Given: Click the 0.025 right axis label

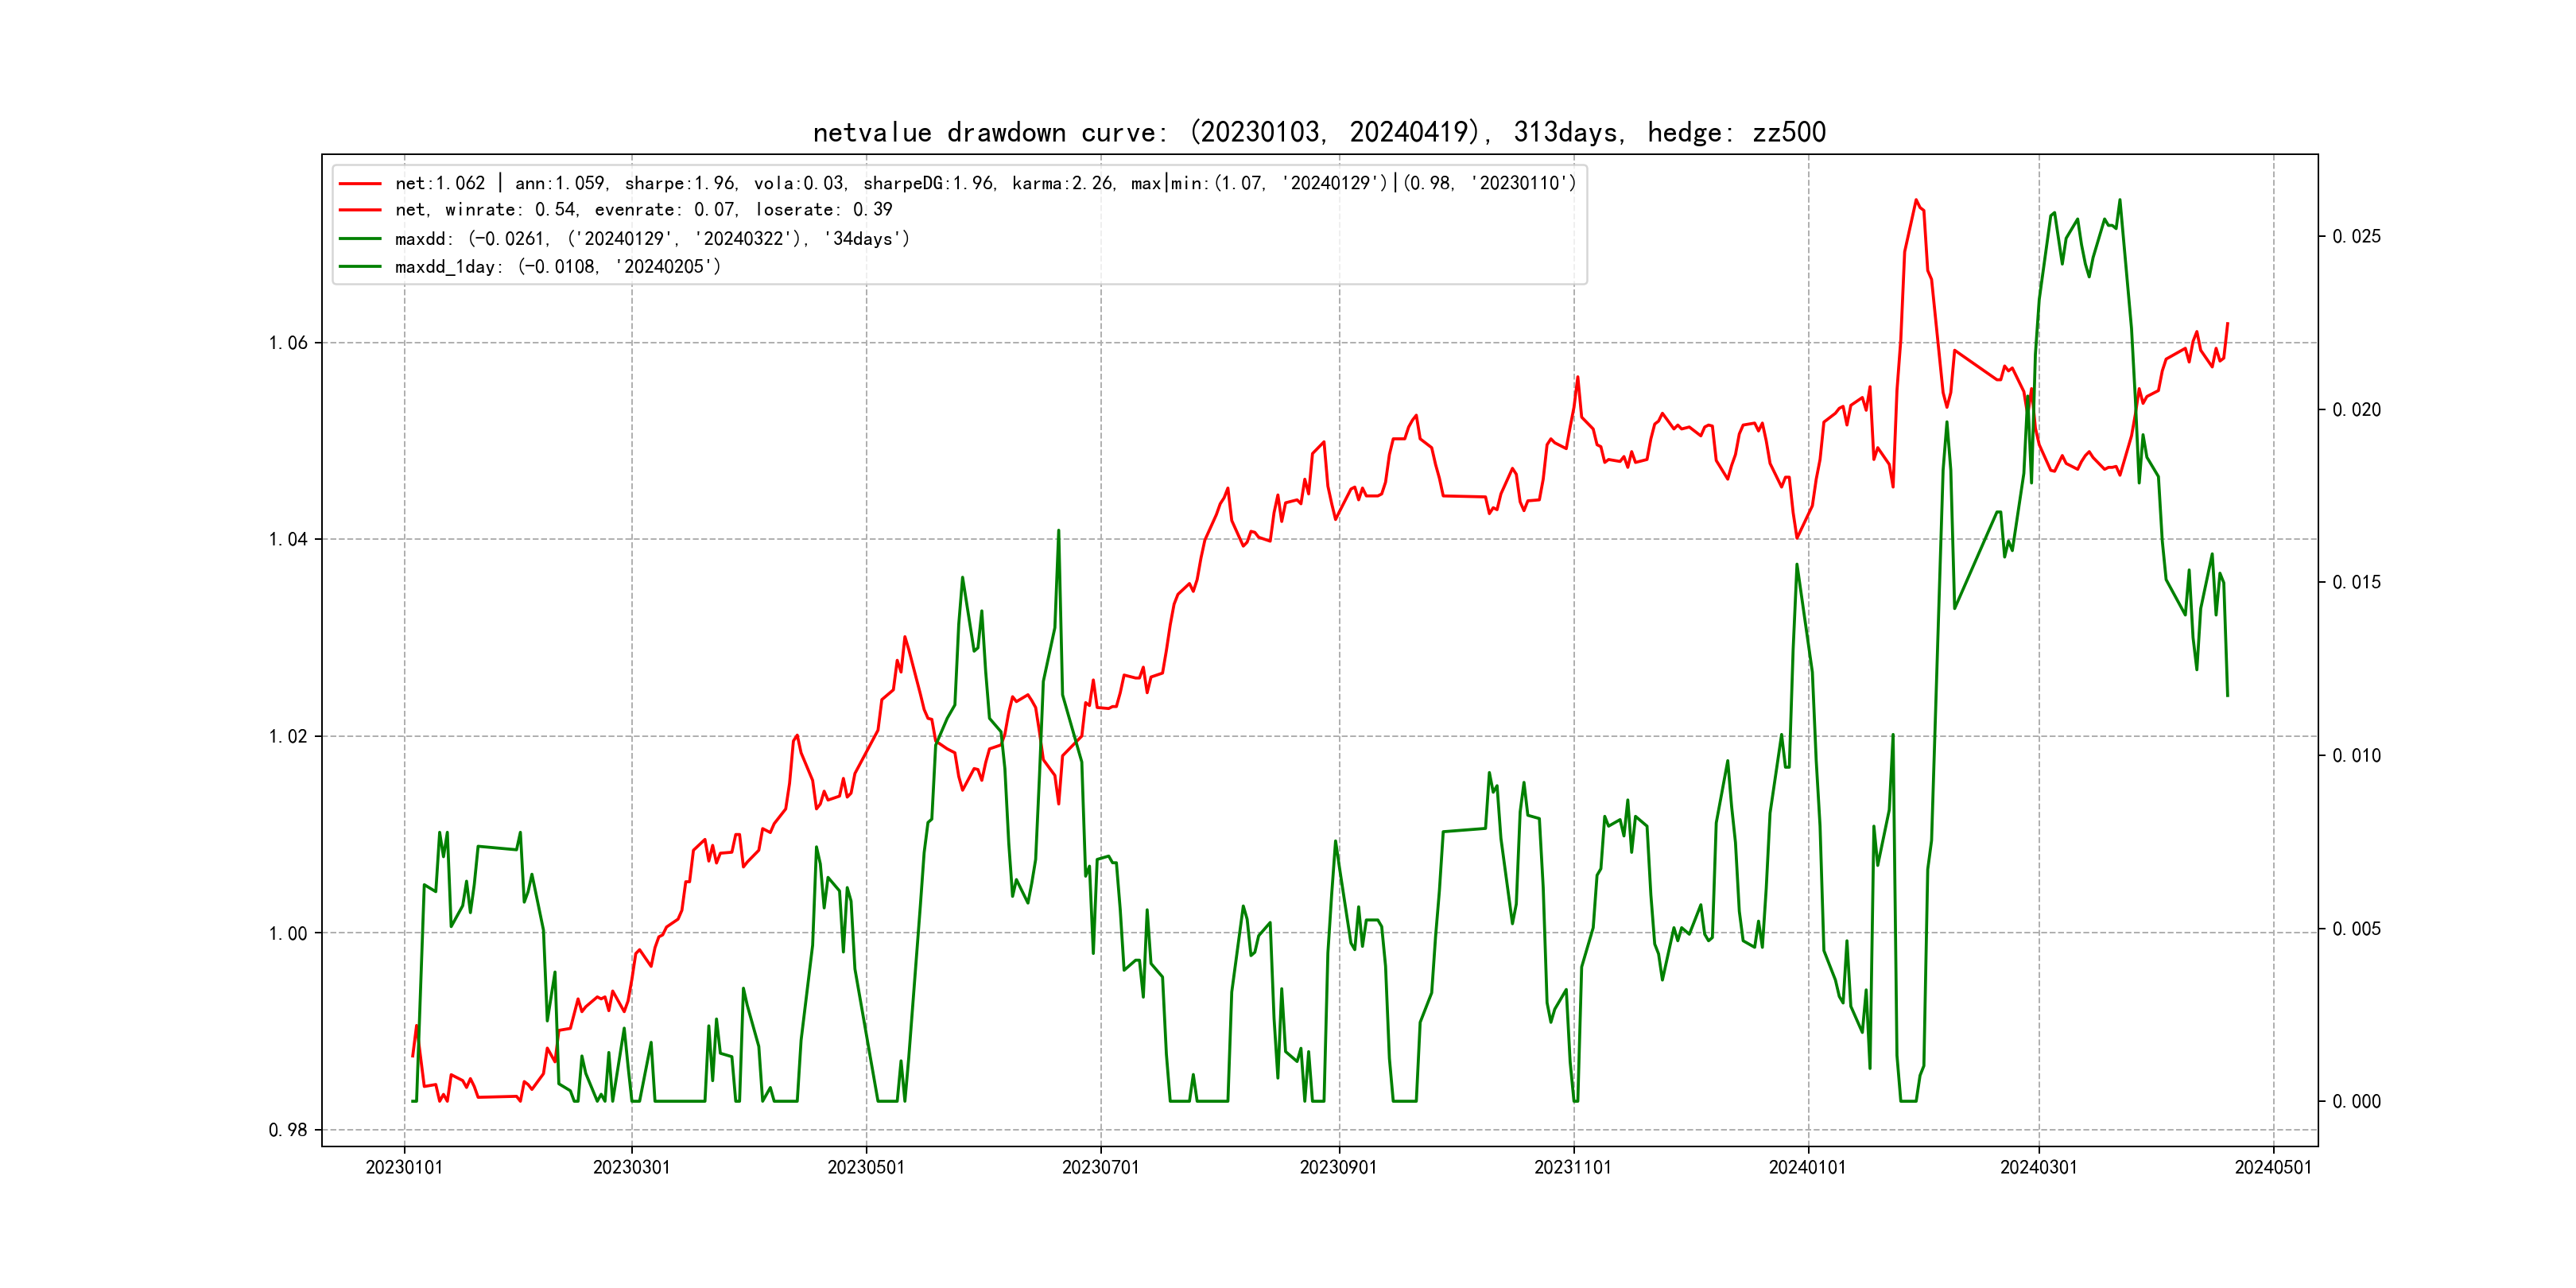Looking at the screenshot, I should (x=2356, y=237).
